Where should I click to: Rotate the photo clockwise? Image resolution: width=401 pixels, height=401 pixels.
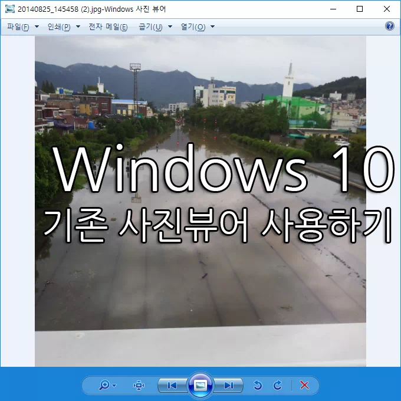[278, 386]
